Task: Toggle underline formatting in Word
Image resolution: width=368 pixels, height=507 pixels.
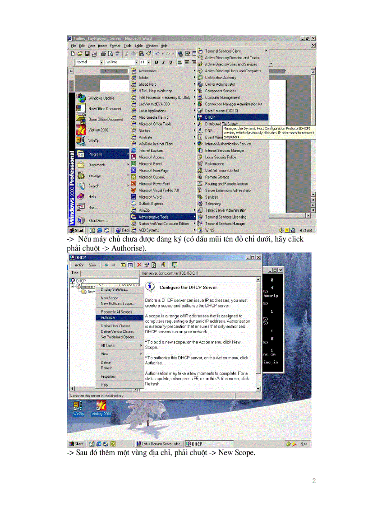Action: click(171, 62)
